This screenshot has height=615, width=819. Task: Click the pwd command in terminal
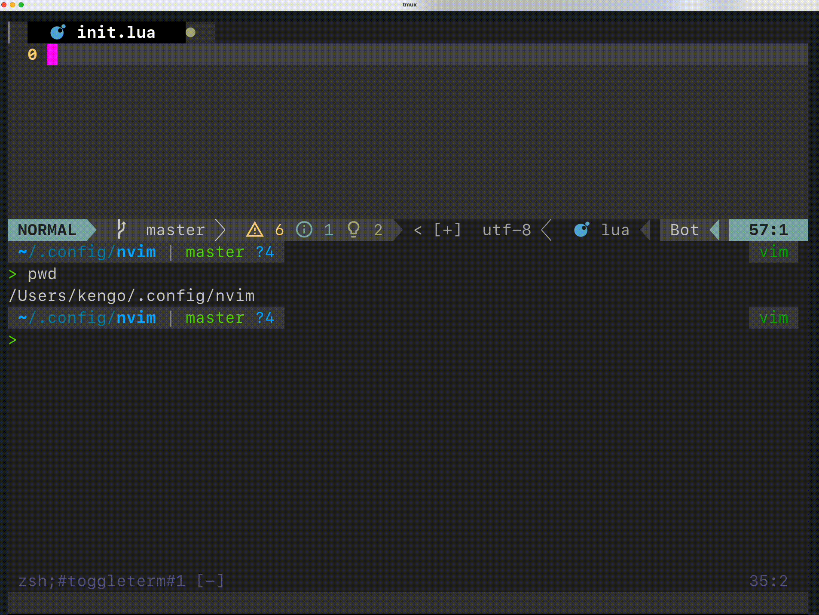[x=42, y=274]
